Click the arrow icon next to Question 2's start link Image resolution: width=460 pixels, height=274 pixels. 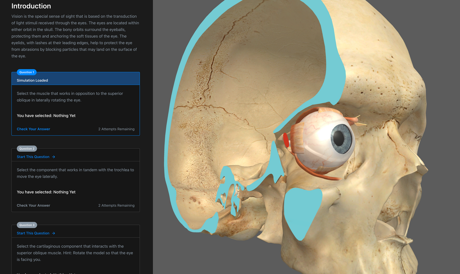pyautogui.click(x=53, y=157)
